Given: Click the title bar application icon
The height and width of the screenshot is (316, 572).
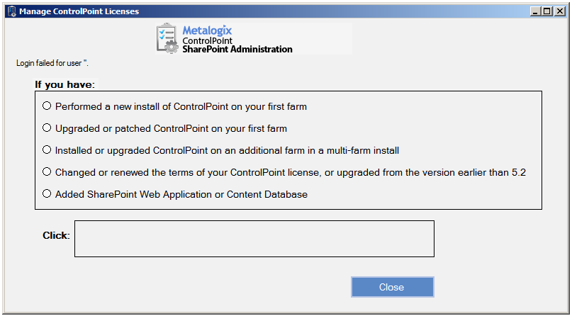Looking at the screenshot, I should [12, 11].
